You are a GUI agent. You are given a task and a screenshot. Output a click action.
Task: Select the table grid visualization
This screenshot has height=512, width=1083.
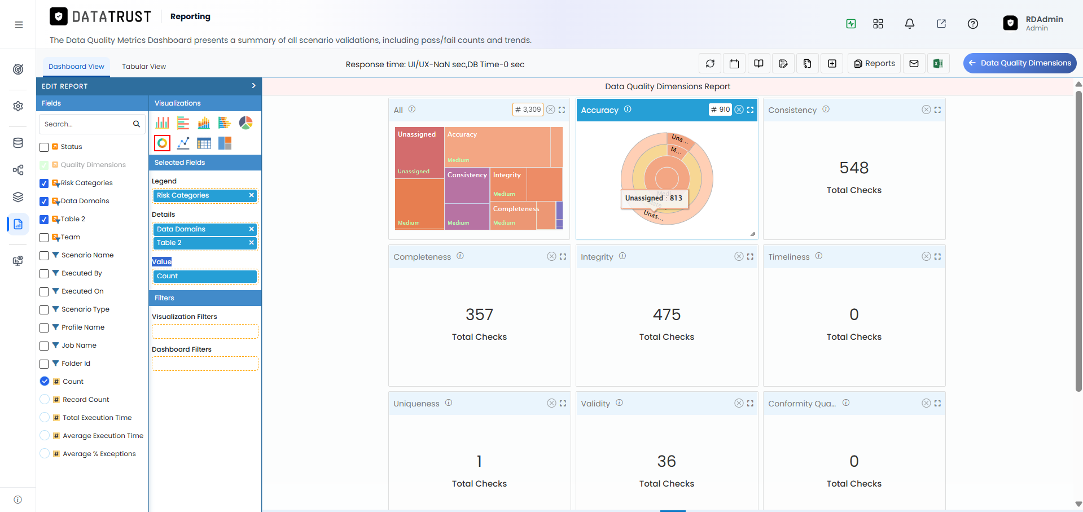pyautogui.click(x=204, y=143)
